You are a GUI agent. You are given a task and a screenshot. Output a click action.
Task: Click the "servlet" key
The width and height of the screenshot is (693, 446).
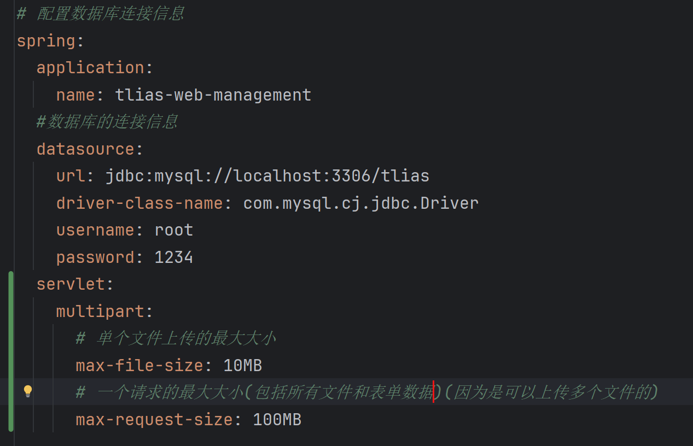tap(71, 284)
